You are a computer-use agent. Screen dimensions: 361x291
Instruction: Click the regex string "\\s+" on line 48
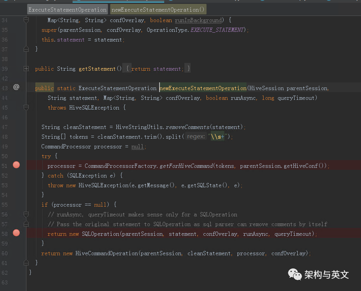217,137
